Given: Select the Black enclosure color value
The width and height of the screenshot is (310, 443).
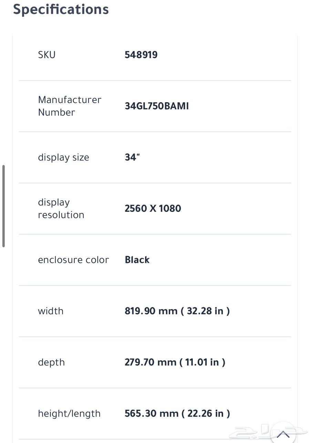Looking at the screenshot, I should pos(137,260).
